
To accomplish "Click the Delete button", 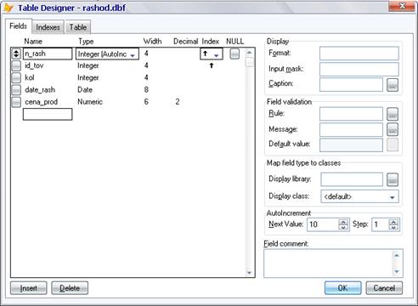I will pos(70,288).
